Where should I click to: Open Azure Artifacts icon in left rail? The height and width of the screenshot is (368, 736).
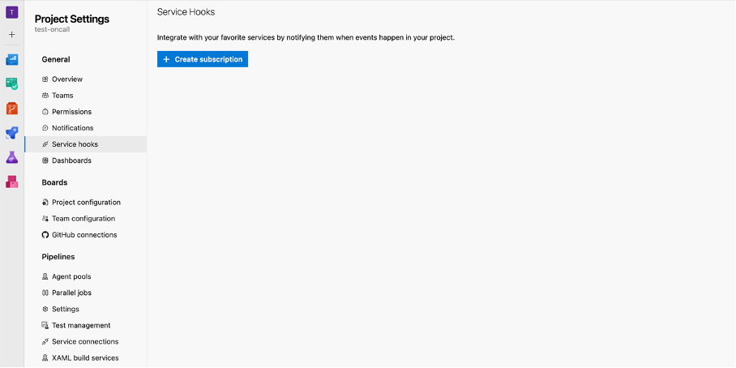(12, 182)
